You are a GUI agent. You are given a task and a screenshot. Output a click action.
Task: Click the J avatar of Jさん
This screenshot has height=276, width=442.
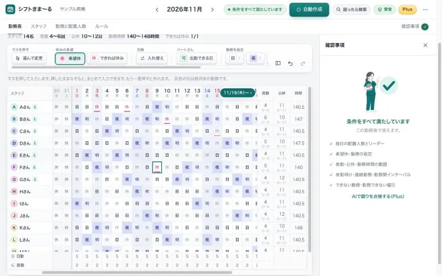(14, 216)
